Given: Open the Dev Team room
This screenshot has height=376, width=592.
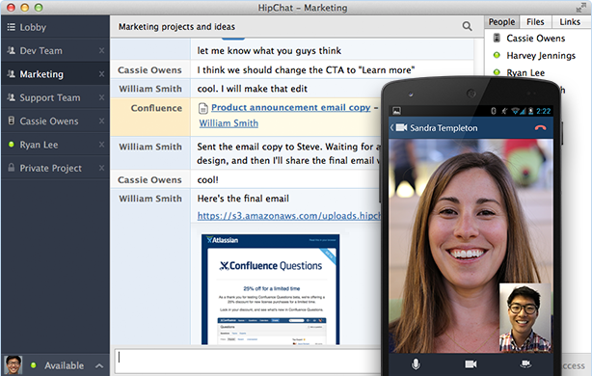Looking at the screenshot, I should tap(55, 50).
